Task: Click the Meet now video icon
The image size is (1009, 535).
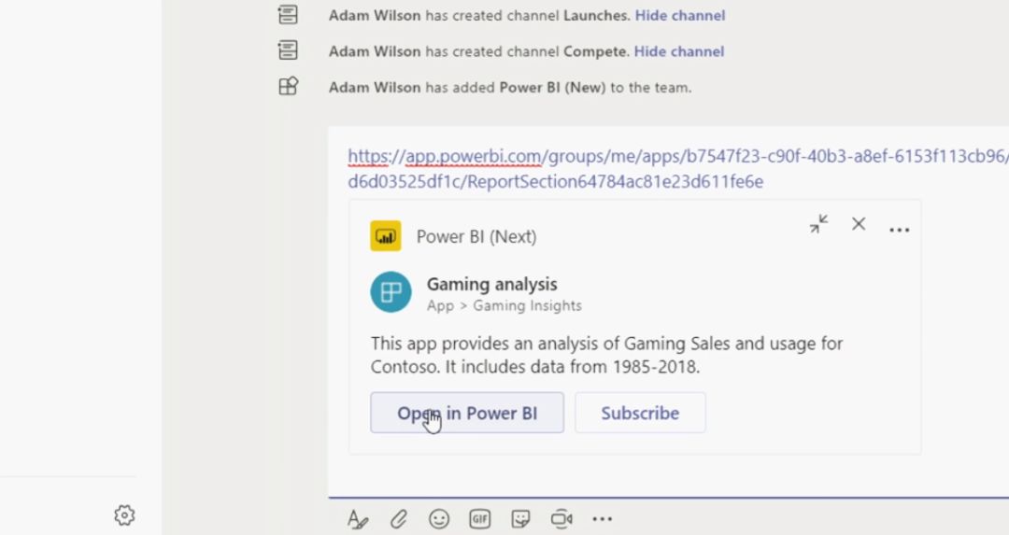Action: (561, 519)
